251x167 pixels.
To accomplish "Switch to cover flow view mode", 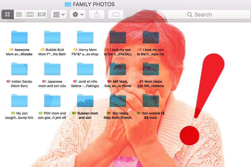I will [41, 14].
